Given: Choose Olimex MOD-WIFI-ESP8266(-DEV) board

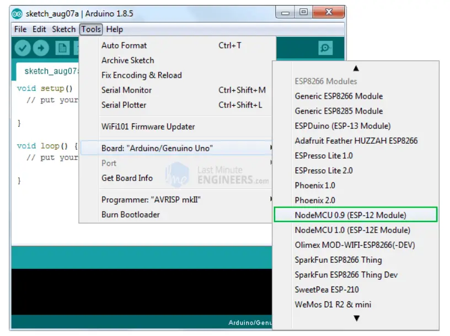Looking at the screenshot, I should [x=356, y=245].
